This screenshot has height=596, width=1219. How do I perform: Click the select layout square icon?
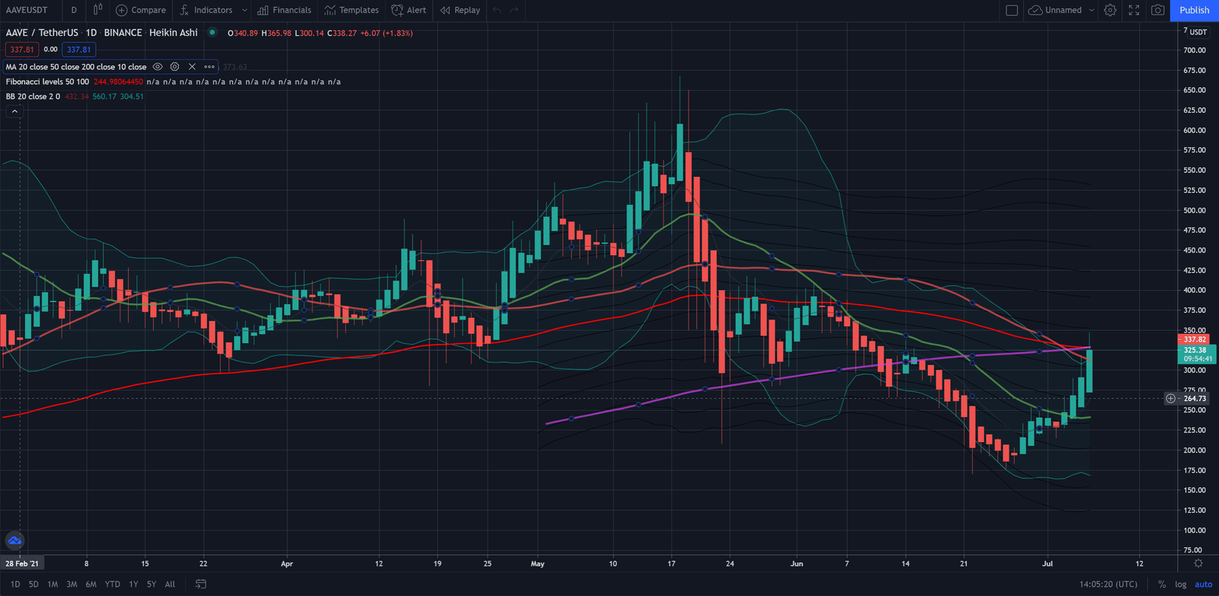tap(1012, 10)
